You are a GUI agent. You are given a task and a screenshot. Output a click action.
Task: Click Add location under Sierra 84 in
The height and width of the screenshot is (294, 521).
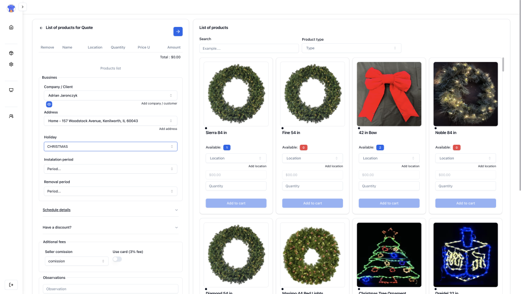[x=257, y=166]
